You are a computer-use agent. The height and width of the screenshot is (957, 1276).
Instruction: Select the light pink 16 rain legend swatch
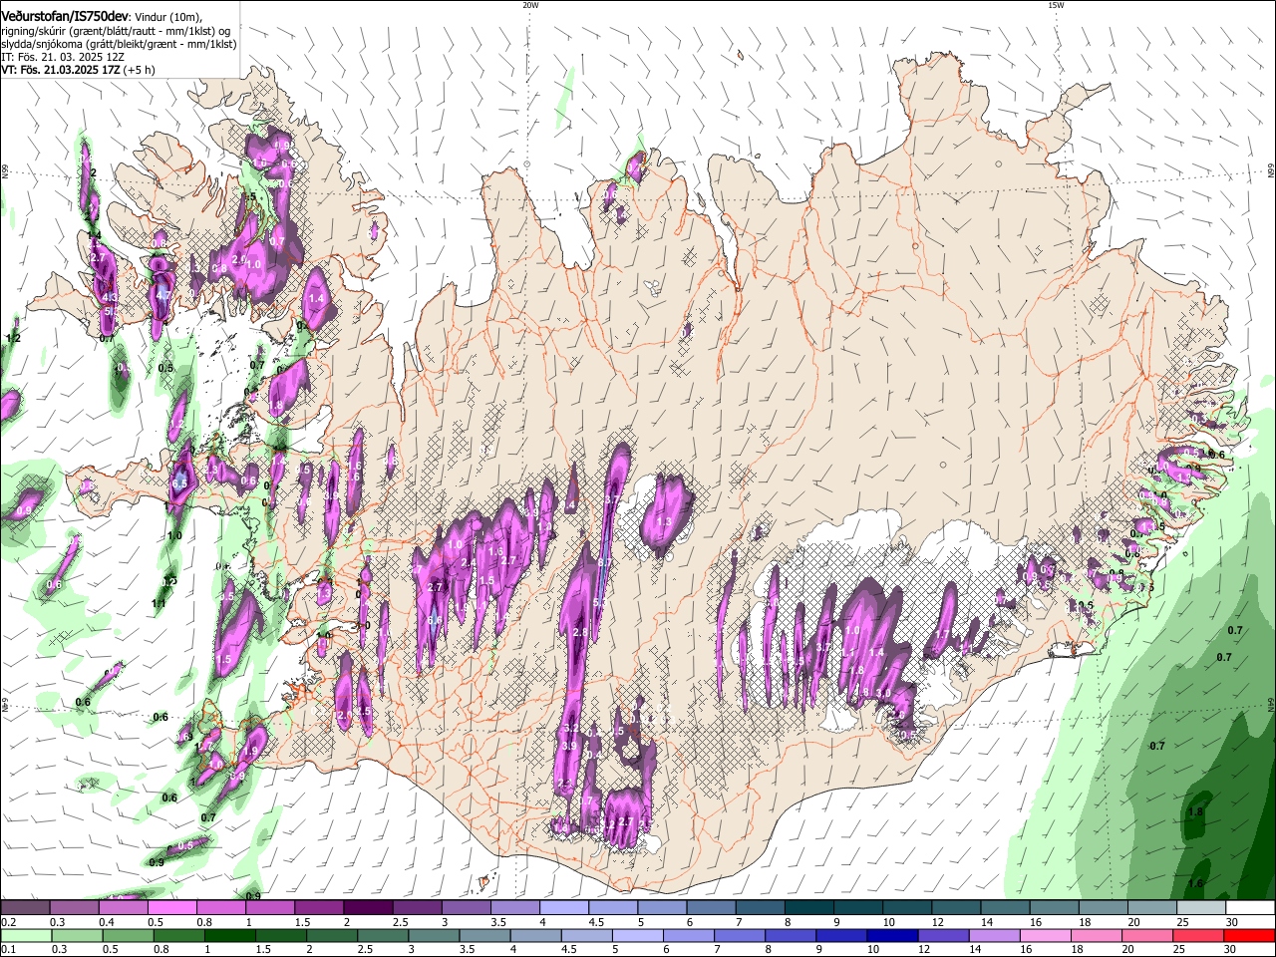(1045, 935)
